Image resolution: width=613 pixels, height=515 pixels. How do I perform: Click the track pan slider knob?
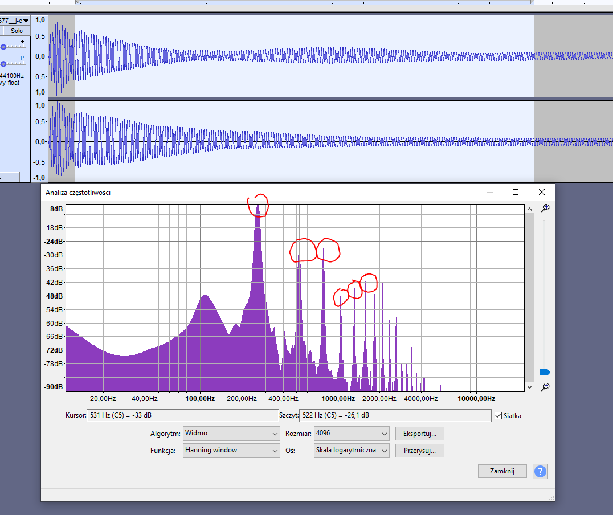click(3, 64)
